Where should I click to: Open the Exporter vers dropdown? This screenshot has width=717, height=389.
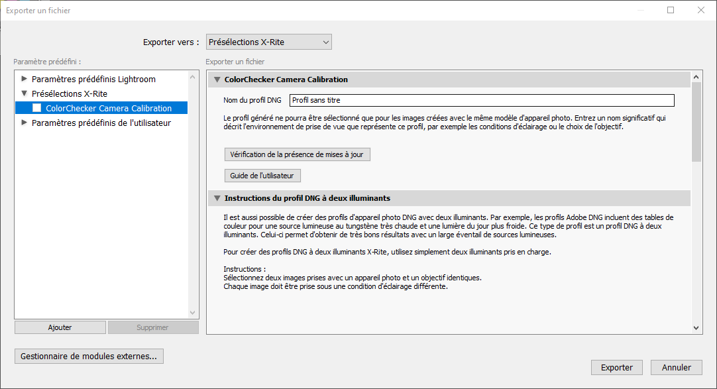268,42
